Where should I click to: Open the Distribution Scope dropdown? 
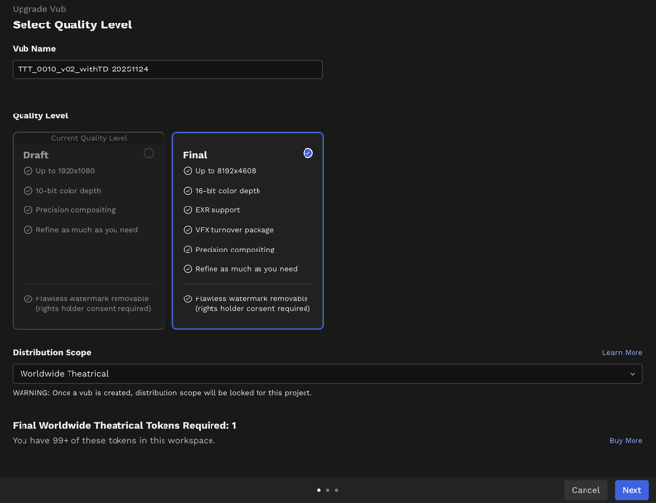point(327,374)
